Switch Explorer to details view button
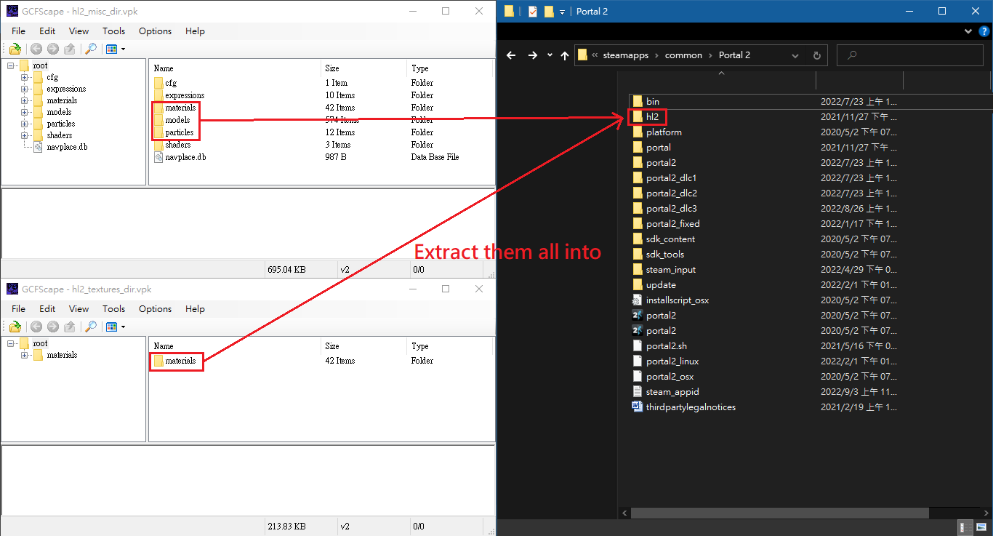Image resolution: width=993 pixels, height=536 pixels. [964, 527]
